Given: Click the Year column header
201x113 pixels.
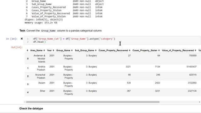Looking at the screenshot, I should click(x=49, y=51).
